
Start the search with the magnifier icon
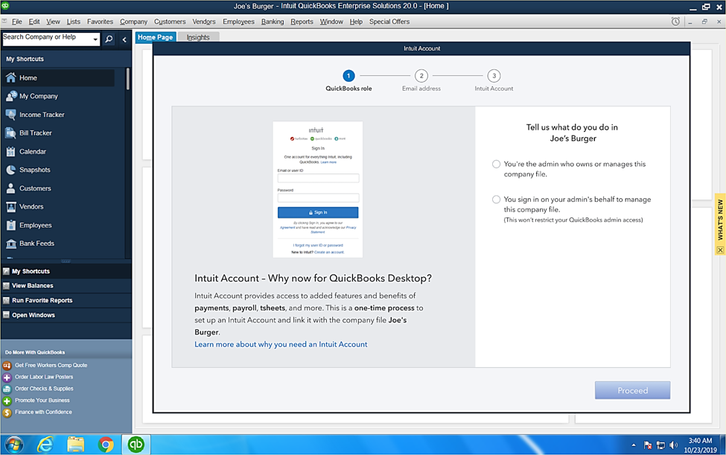pos(109,38)
